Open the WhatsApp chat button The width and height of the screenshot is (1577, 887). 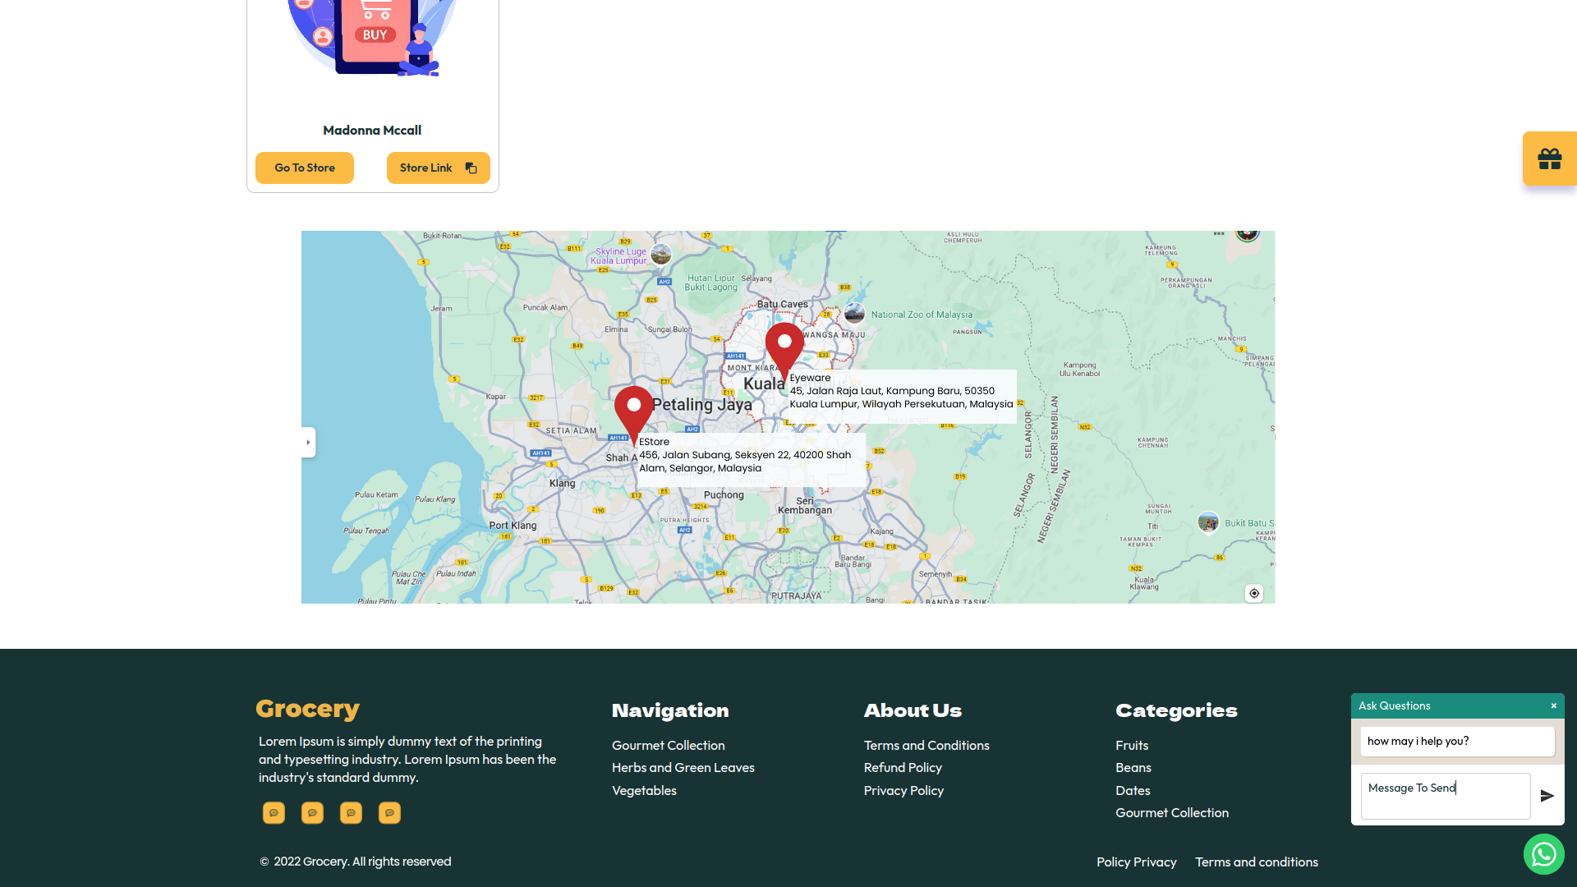[1543, 854]
